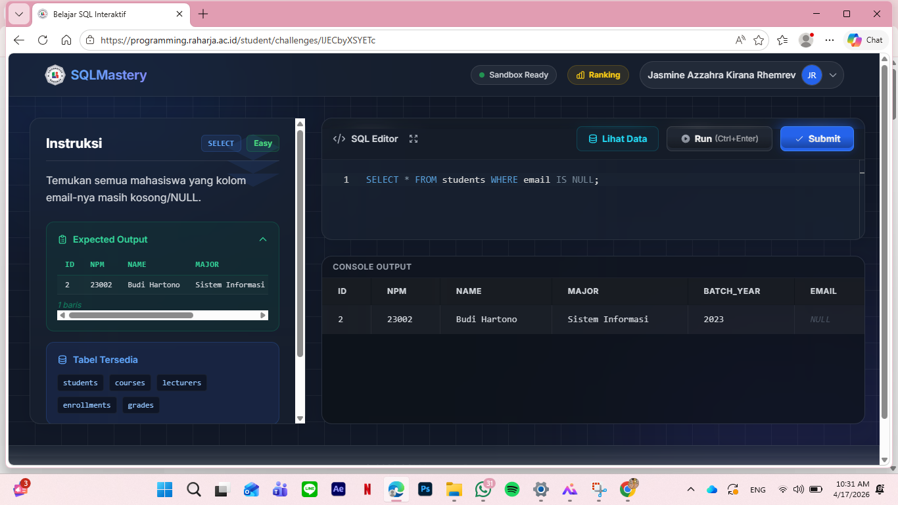The height and width of the screenshot is (505, 898).
Task: Open the browser tab list dropdown
Action: pyautogui.click(x=19, y=14)
